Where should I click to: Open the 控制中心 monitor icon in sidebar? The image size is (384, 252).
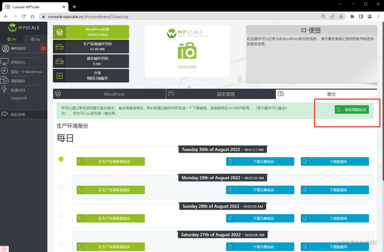point(5,61)
